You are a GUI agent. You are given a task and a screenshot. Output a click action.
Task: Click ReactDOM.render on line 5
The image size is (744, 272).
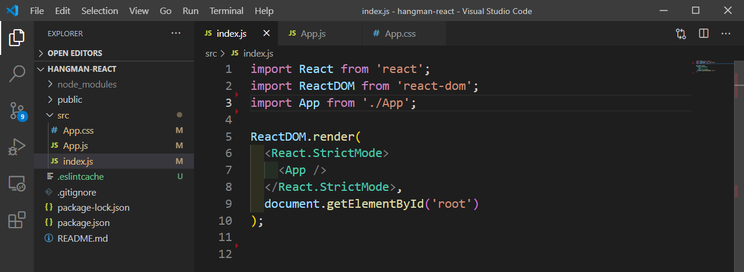[303, 137]
